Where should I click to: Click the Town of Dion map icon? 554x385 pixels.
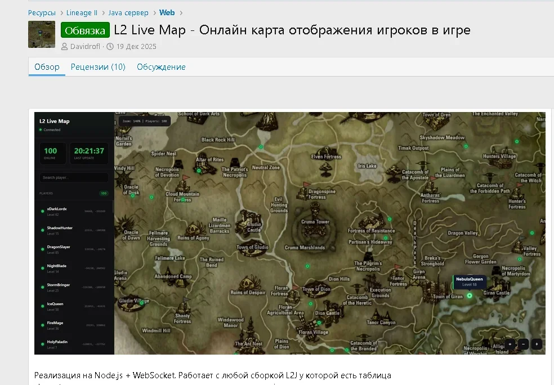(x=316, y=290)
